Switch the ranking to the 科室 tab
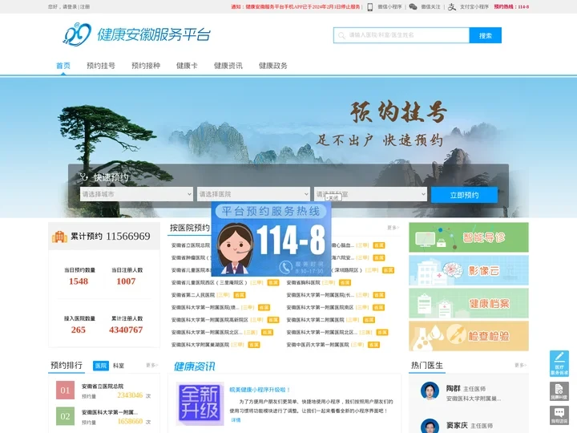 (119, 366)
